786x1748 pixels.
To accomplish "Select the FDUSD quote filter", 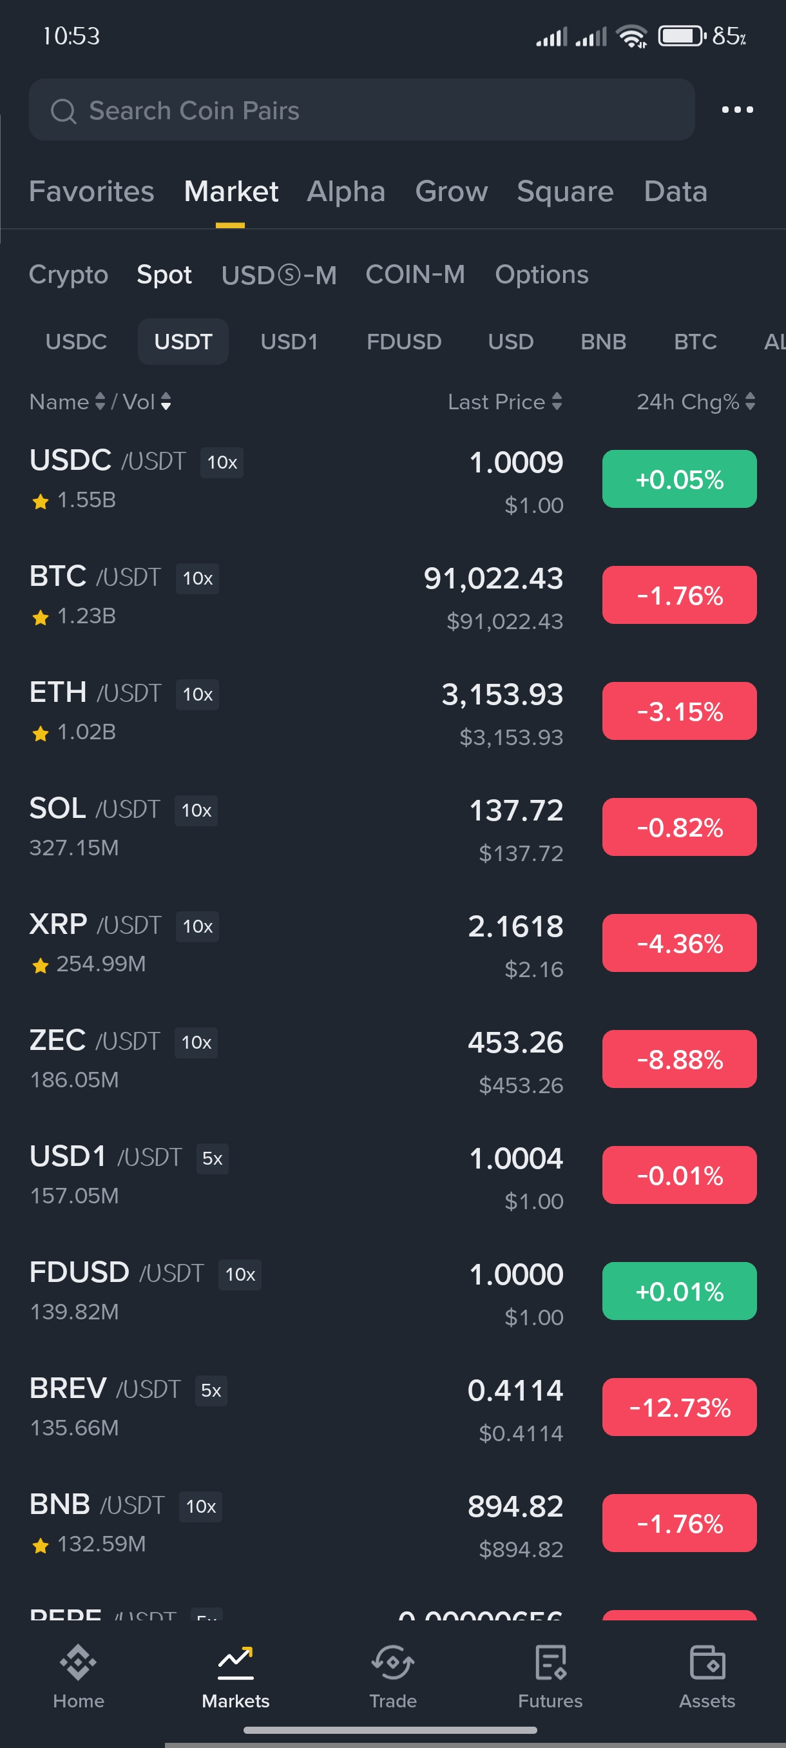I will (x=403, y=342).
